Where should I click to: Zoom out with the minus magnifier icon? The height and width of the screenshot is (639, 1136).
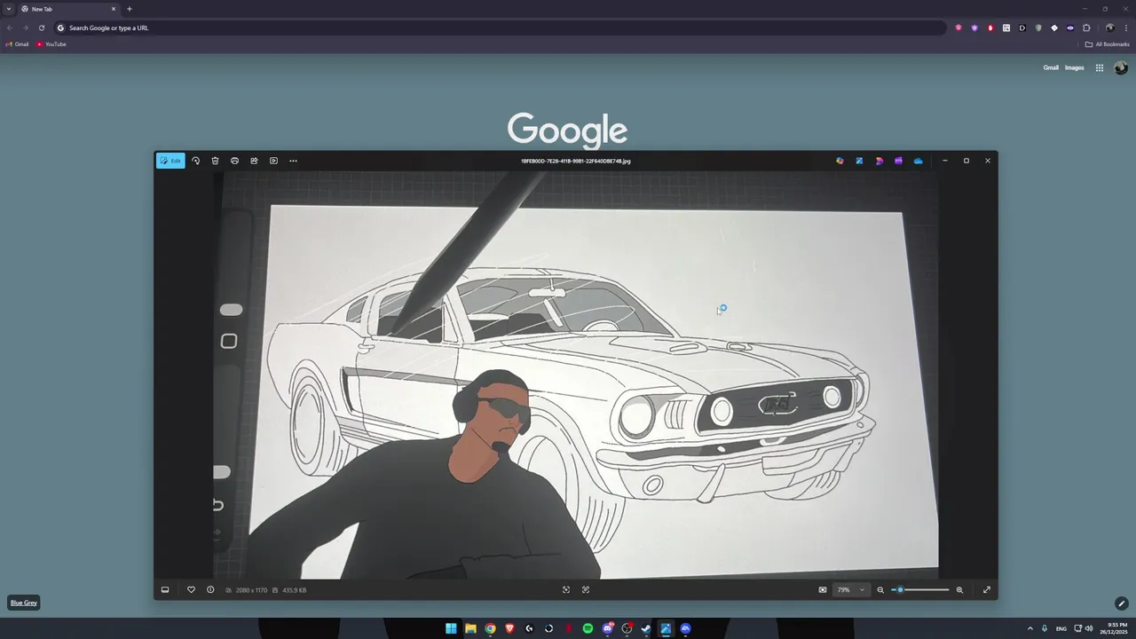(880, 589)
